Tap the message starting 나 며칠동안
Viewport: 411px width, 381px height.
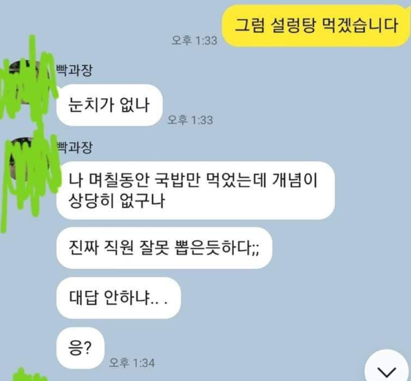tap(195, 190)
